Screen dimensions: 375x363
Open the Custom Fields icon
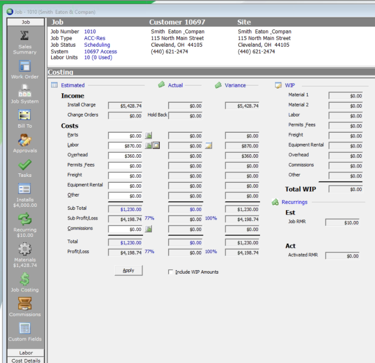click(x=25, y=328)
